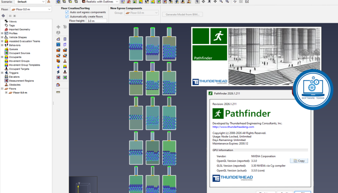Select Tags in the navigation tree

[12, 26]
